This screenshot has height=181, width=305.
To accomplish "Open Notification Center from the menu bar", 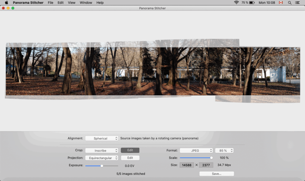I will click(x=298, y=3).
